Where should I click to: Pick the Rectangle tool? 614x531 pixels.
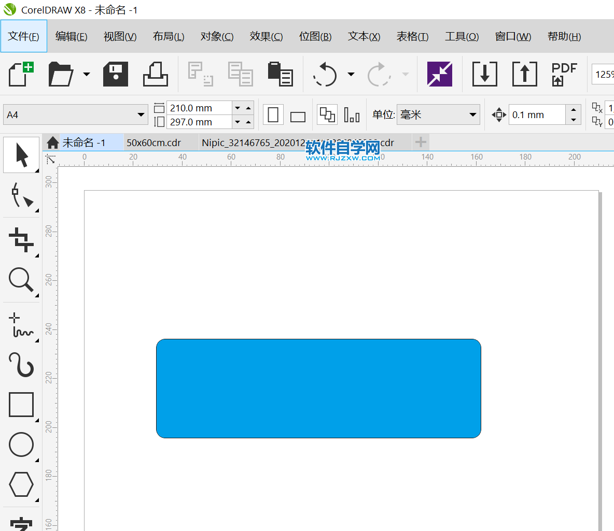pos(21,405)
